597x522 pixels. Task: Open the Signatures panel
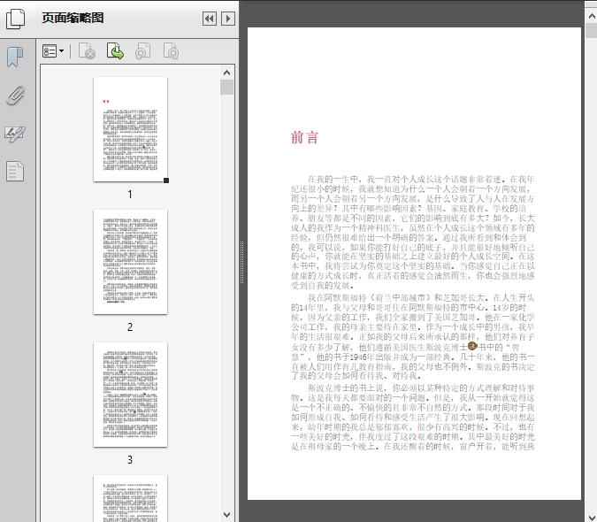point(15,134)
